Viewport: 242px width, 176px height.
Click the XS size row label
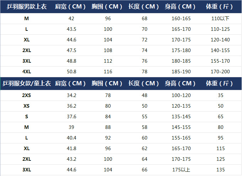tap(27, 106)
